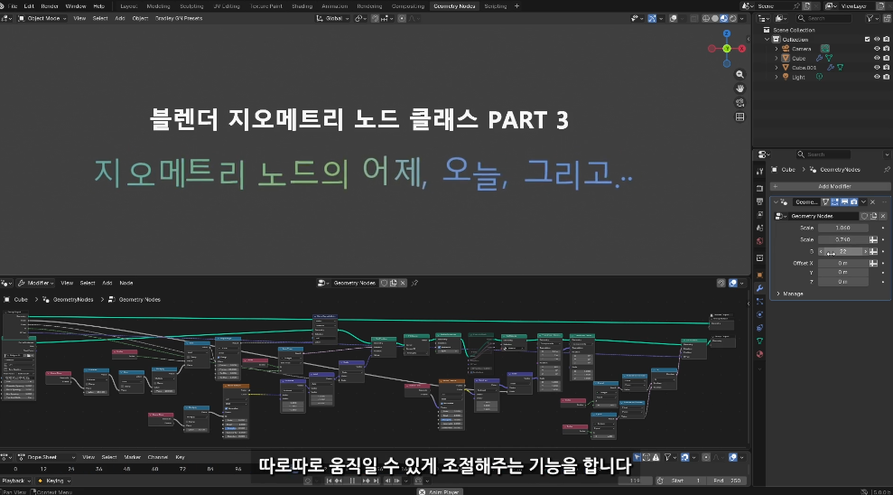
Task: Toggle modifier render display camera button
Action: pos(853,201)
